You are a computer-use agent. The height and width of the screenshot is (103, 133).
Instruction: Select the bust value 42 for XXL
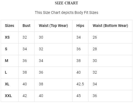pos(25,96)
